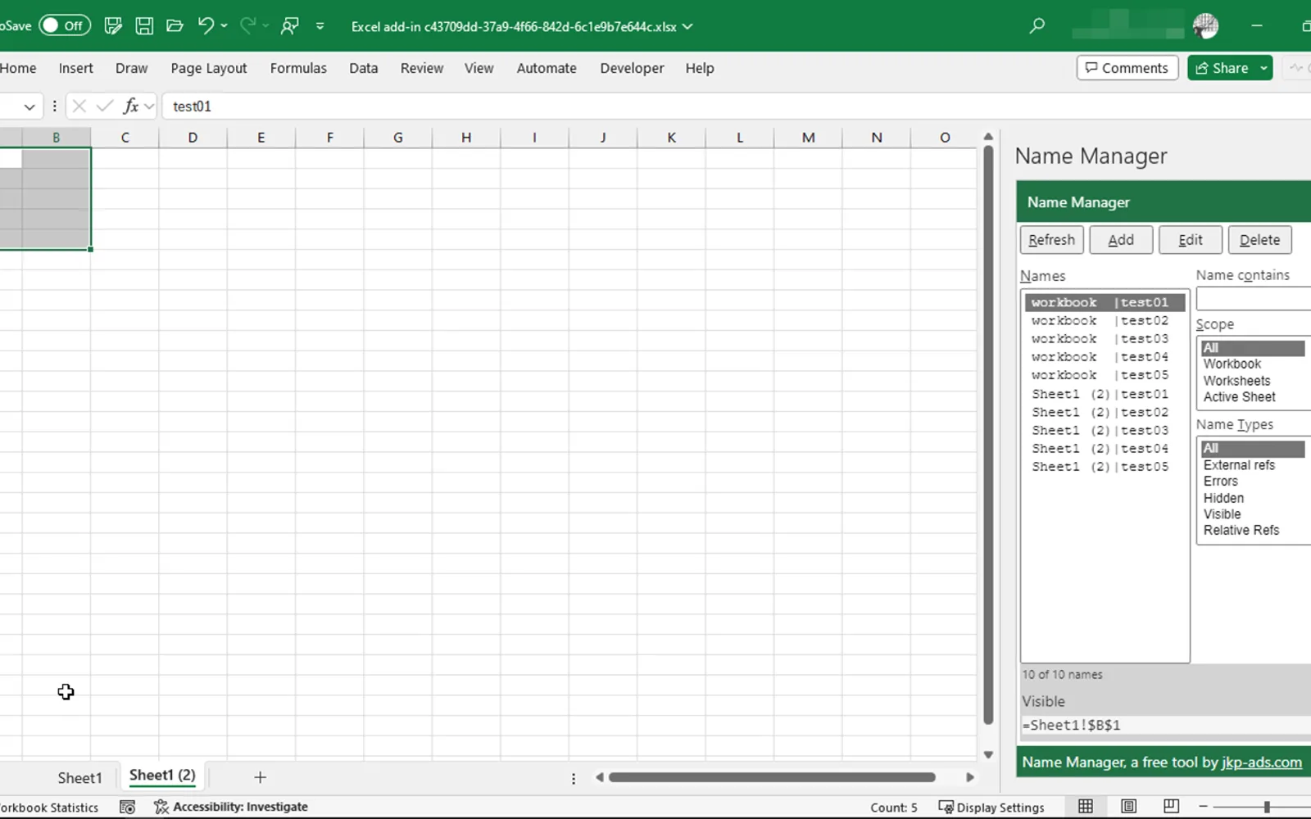Open the Formulas ribbon tab
Viewport: 1311px width, 819px height.
[x=298, y=68]
